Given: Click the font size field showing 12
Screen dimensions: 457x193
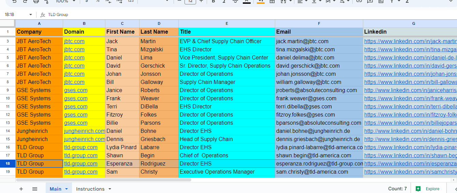Looking at the screenshot, I should (x=190, y=1).
